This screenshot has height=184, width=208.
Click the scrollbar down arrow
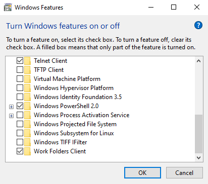tap(198, 158)
